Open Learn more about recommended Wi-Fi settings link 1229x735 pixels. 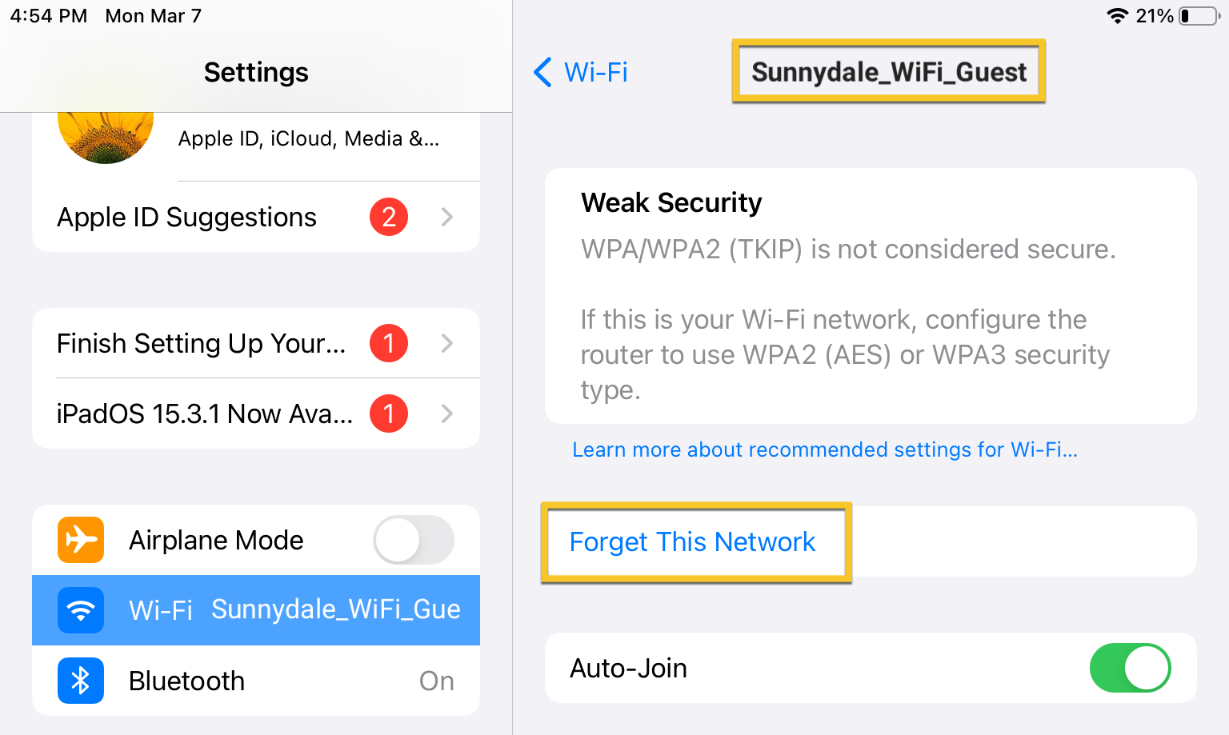coord(825,449)
